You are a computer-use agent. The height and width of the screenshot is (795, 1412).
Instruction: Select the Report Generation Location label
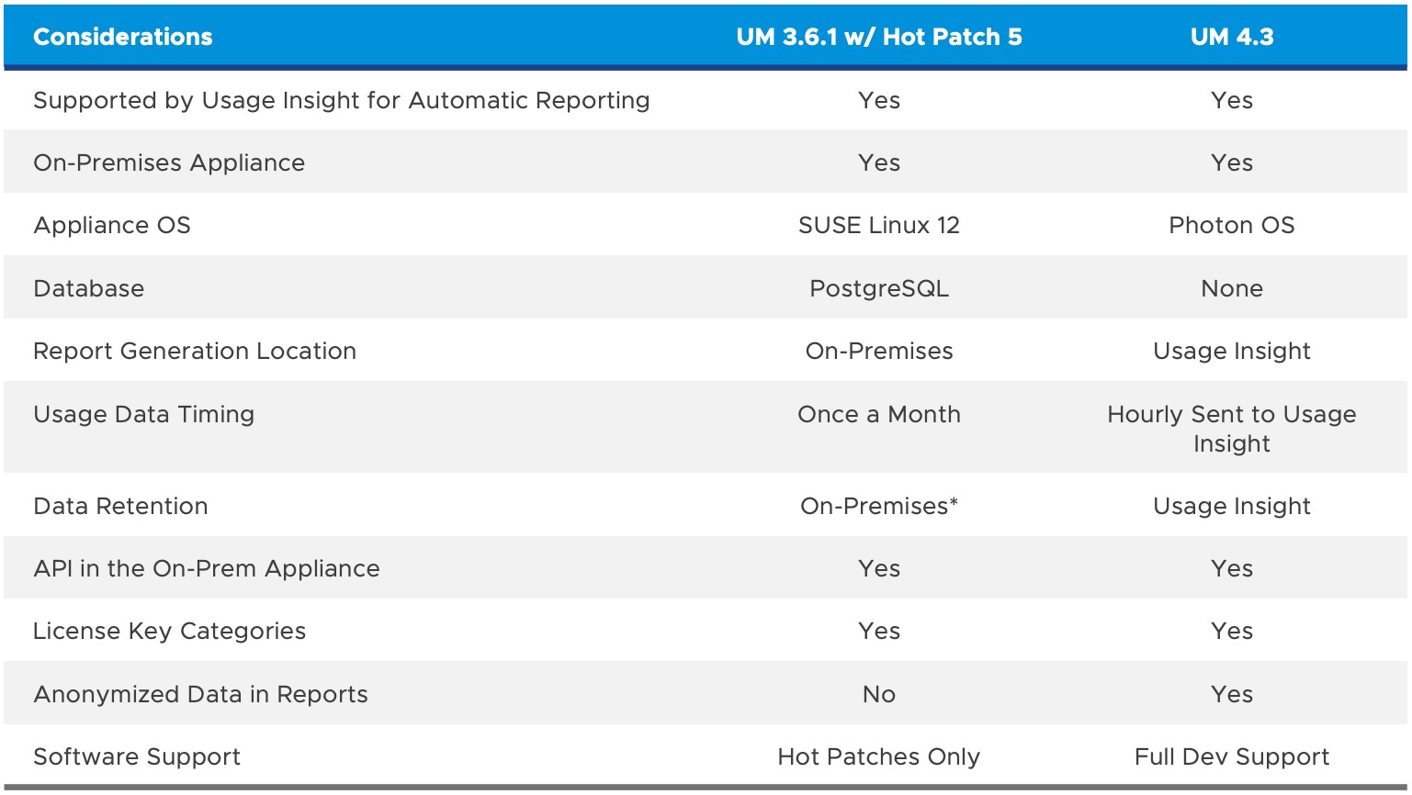[x=195, y=351]
